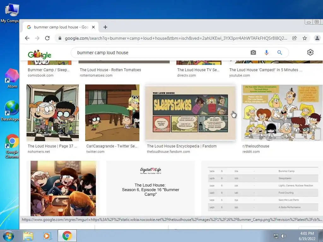The width and height of the screenshot is (323, 242).
Task: Switch to Chrome in the taskbar
Action: (67, 236)
